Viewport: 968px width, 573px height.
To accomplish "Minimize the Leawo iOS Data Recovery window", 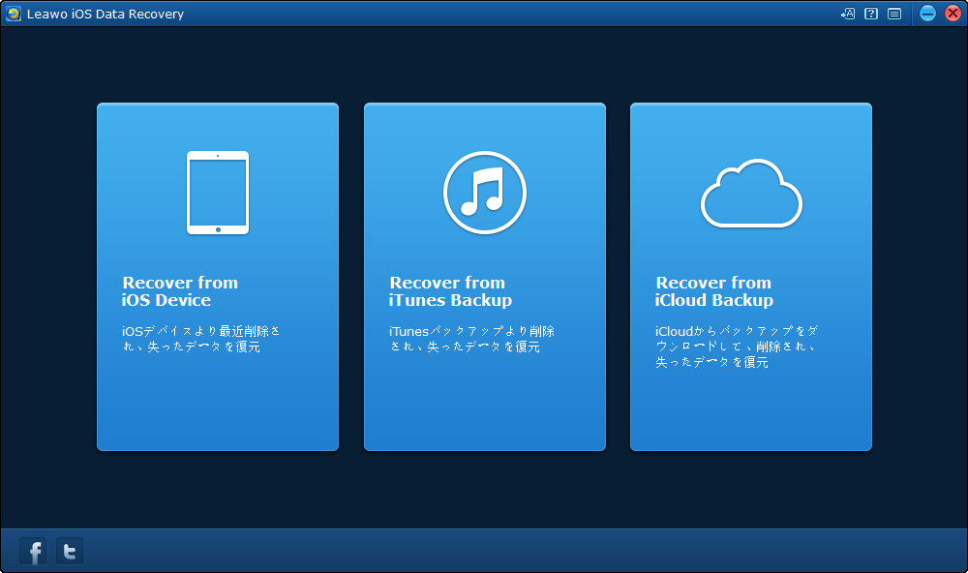I will coord(927,13).
